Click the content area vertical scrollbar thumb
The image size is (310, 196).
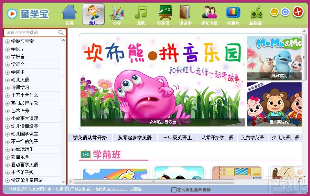[x=304, y=57]
